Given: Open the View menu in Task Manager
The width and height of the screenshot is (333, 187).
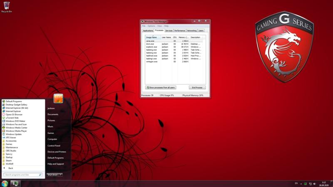Looking at the screenshot, I should pyautogui.click(x=159, y=26).
